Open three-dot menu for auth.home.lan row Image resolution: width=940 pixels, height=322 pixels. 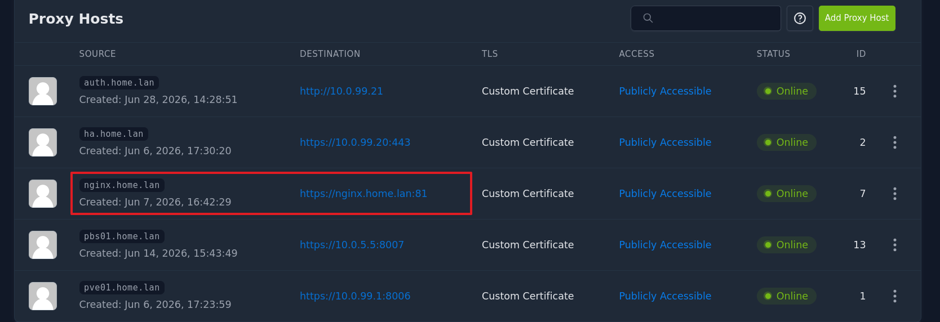coord(895,91)
